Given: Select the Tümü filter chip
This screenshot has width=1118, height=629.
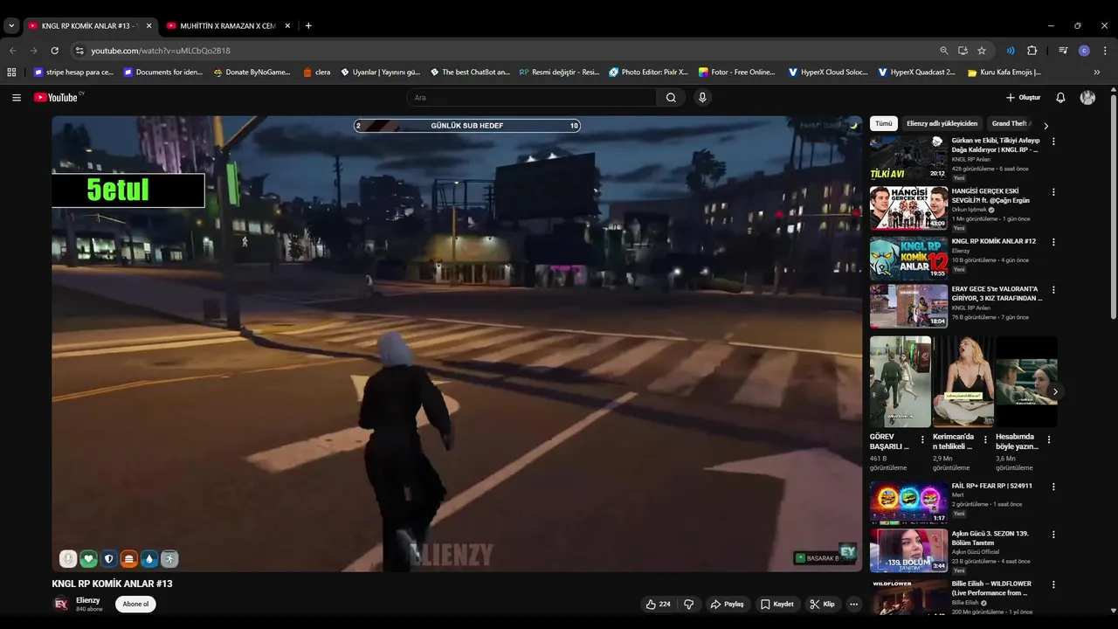Looking at the screenshot, I should pos(884,124).
